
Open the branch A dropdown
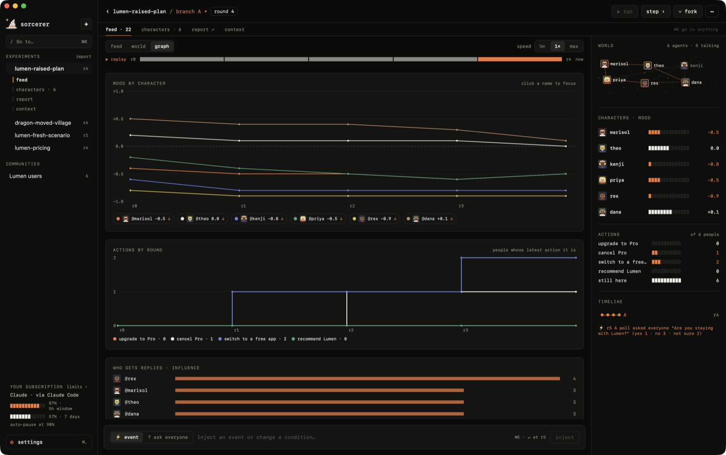(x=191, y=11)
